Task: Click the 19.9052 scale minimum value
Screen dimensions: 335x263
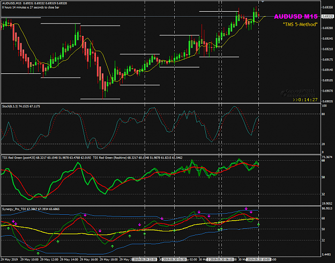Action: point(327,204)
